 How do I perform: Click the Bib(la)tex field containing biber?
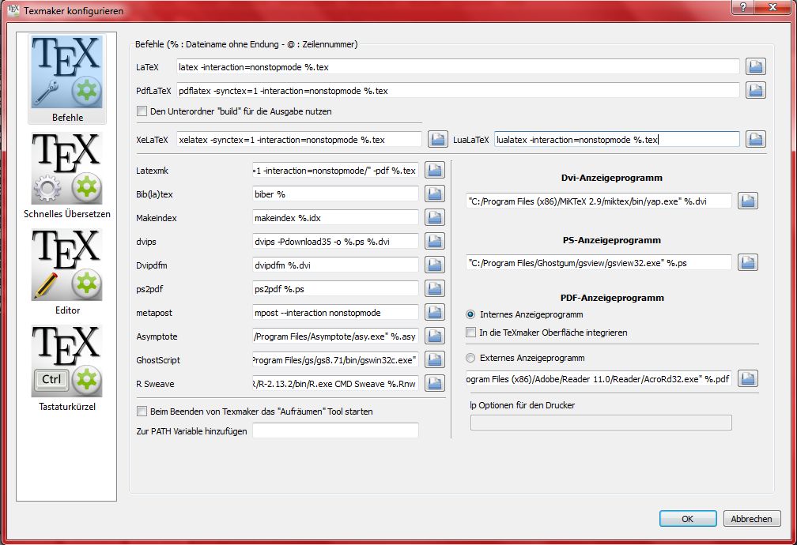coord(335,194)
